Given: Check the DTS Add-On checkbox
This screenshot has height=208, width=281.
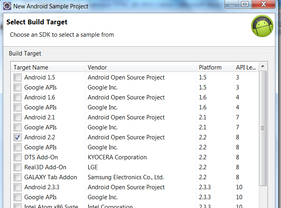Looking at the screenshot, I should [18, 157].
